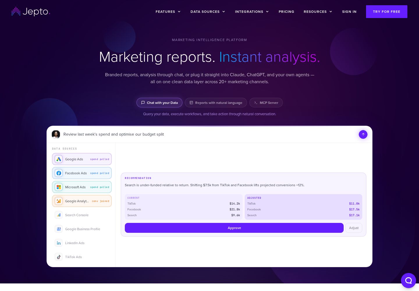Click the Adjusted Facebook $17.5k value
The image size is (419, 291).
tap(354, 210)
